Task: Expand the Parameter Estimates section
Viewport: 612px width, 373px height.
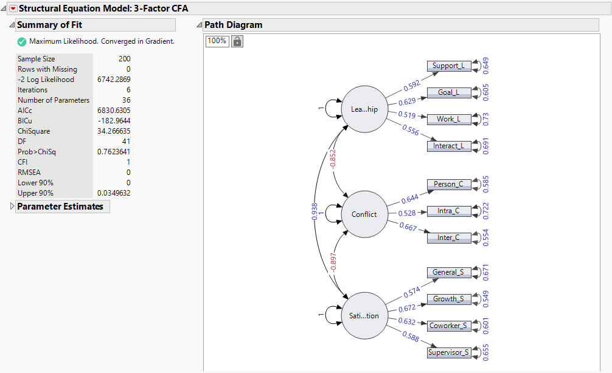Action: tap(11, 207)
